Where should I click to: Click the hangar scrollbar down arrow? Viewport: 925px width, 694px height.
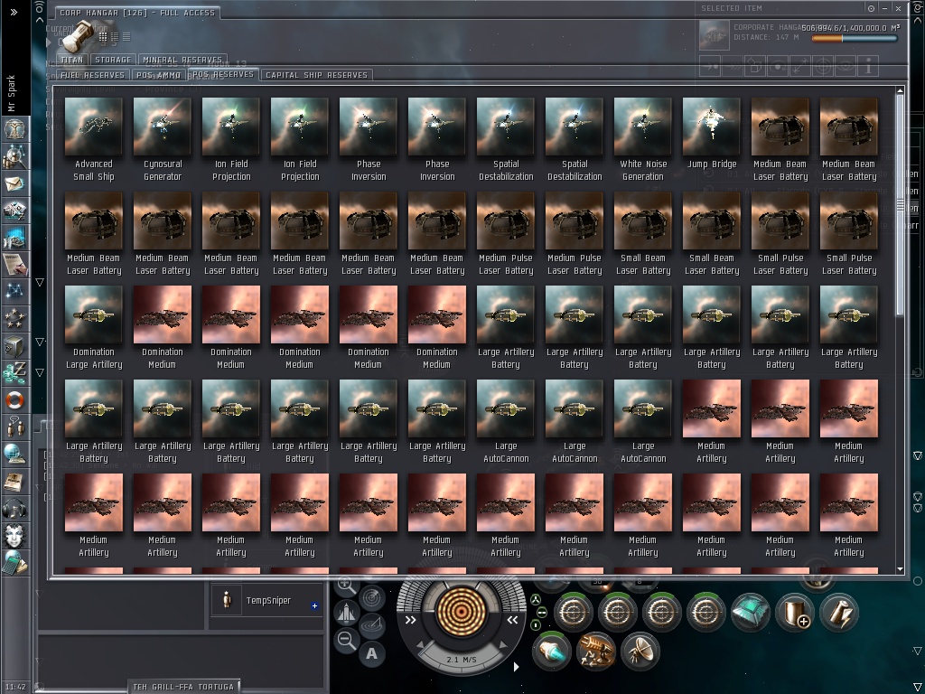900,569
